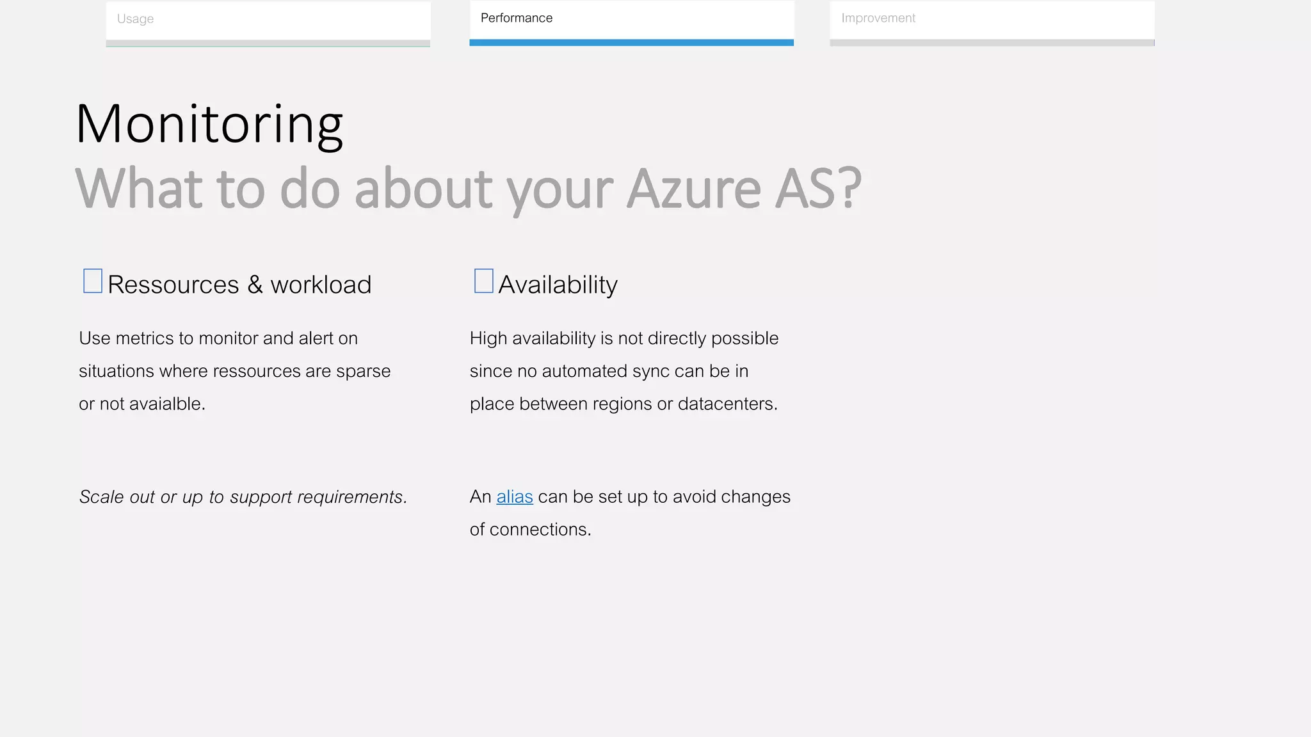Select the Performance tab
This screenshot has width=1311, height=737.
coord(631,23)
